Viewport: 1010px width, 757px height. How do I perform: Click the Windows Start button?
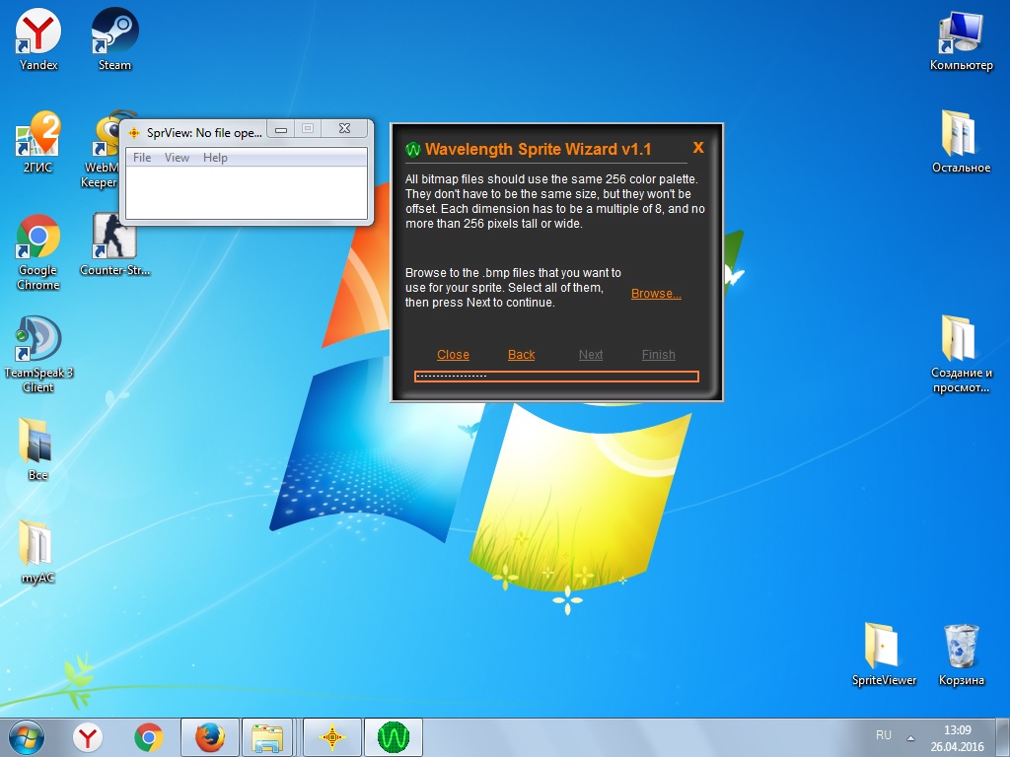pyautogui.click(x=27, y=736)
